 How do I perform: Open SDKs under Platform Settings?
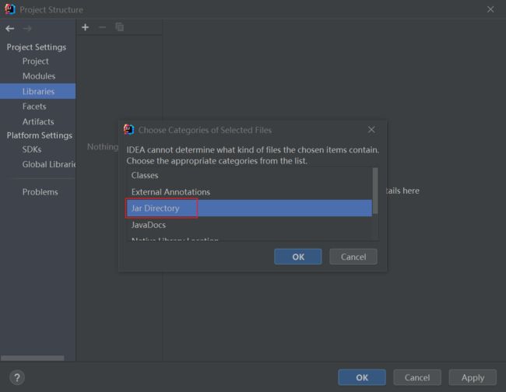32,149
